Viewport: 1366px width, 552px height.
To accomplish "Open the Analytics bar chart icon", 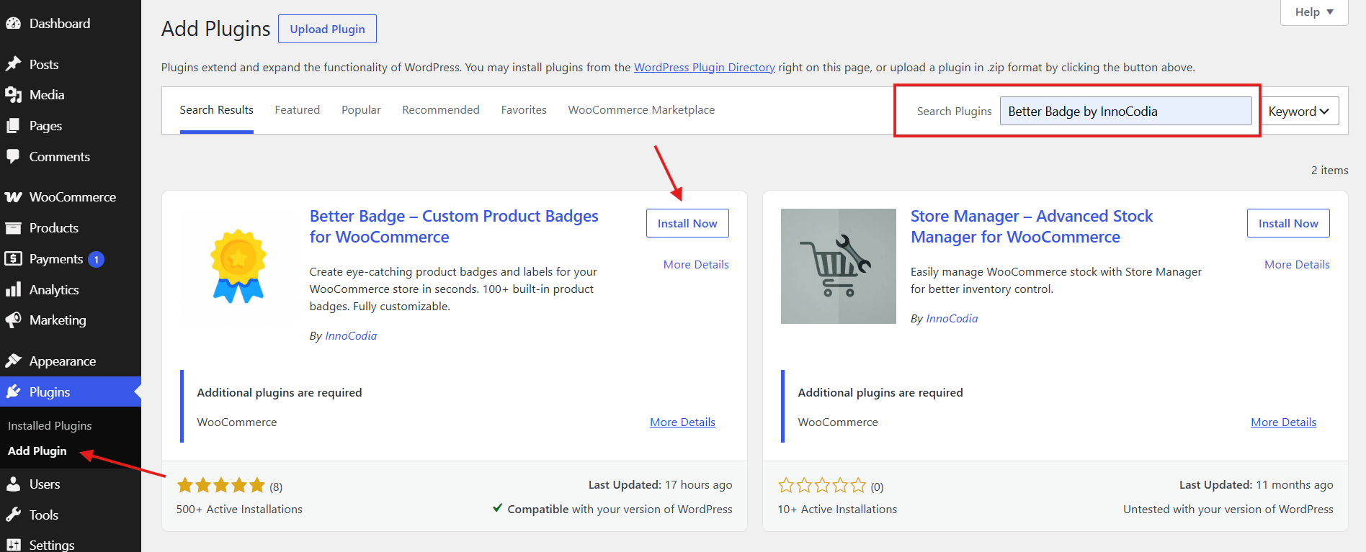I will click(x=13, y=289).
